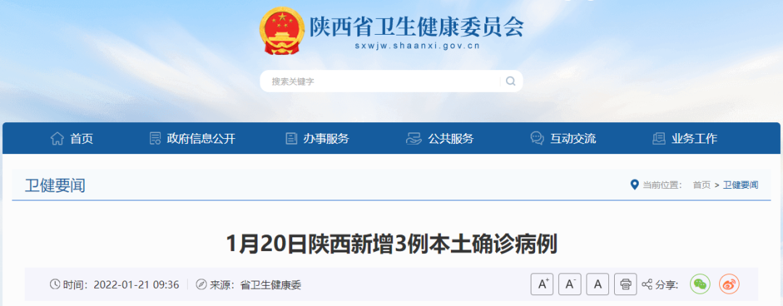Click the share icon beside 分享
Screen dimensions: 783x306
click(x=647, y=284)
